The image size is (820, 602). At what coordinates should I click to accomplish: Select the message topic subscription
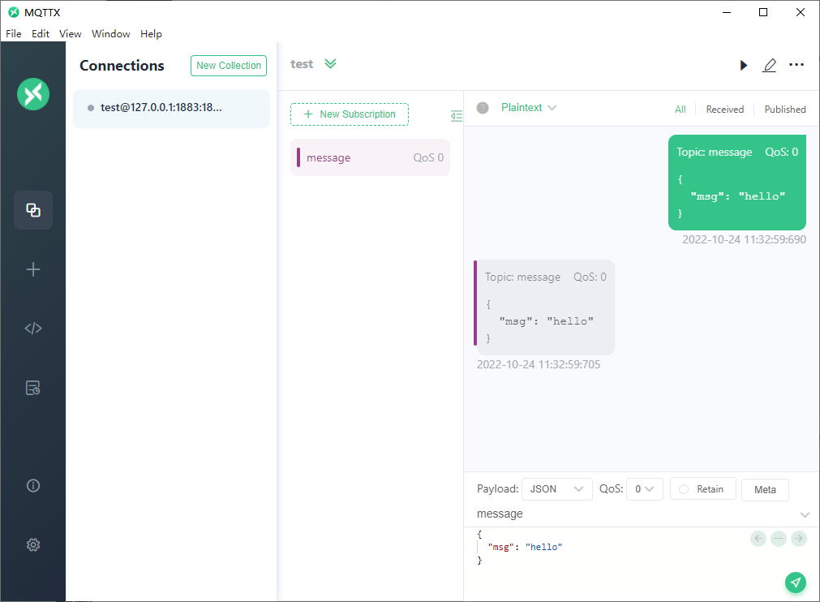[x=370, y=157]
